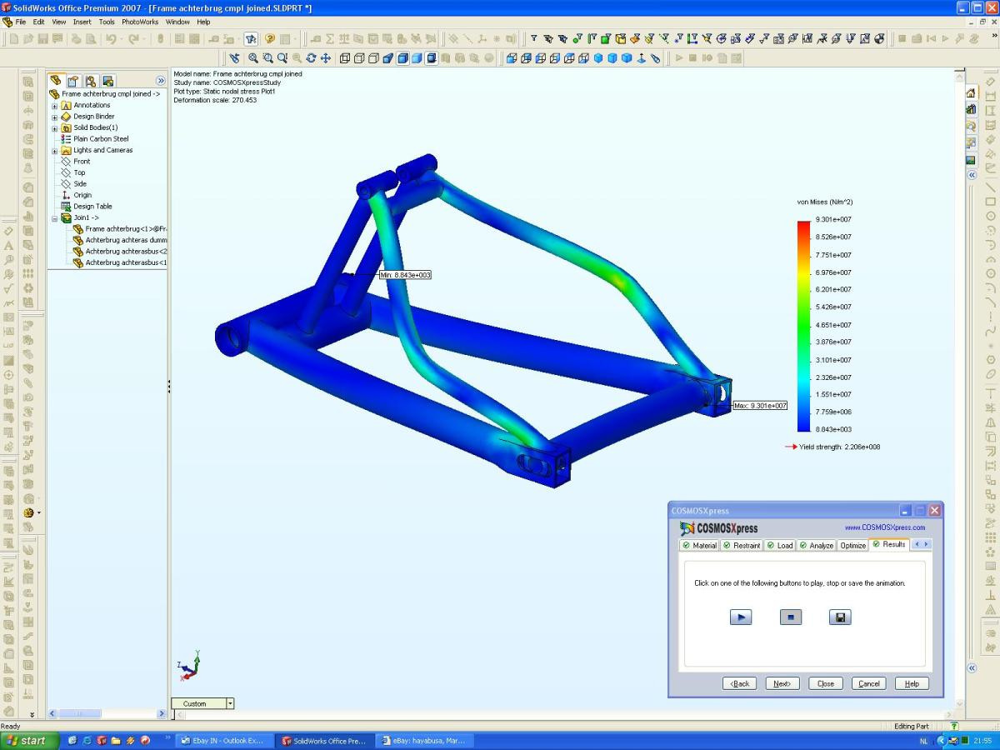Click the Cancel button in COSMOSXpress
The height and width of the screenshot is (750, 1000).
click(x=869, y=683)
